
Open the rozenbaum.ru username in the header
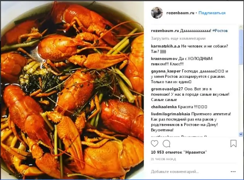point(180,13)
